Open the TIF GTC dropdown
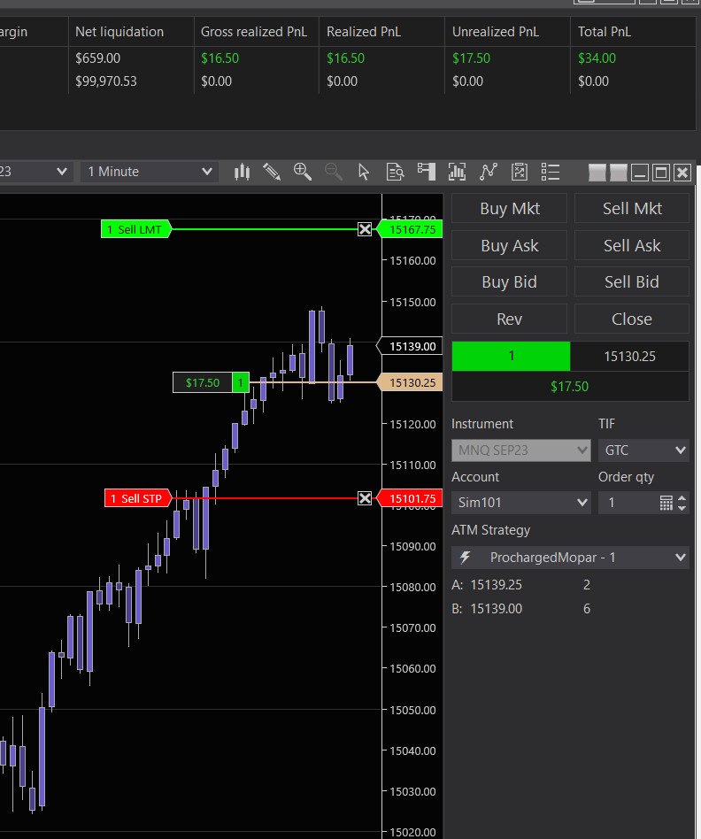This screenshot has height=839, width=701. point(643,450)
